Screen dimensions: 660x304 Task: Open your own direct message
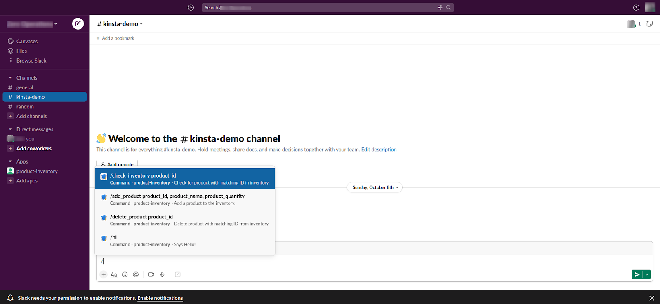[x=21, y=139]
